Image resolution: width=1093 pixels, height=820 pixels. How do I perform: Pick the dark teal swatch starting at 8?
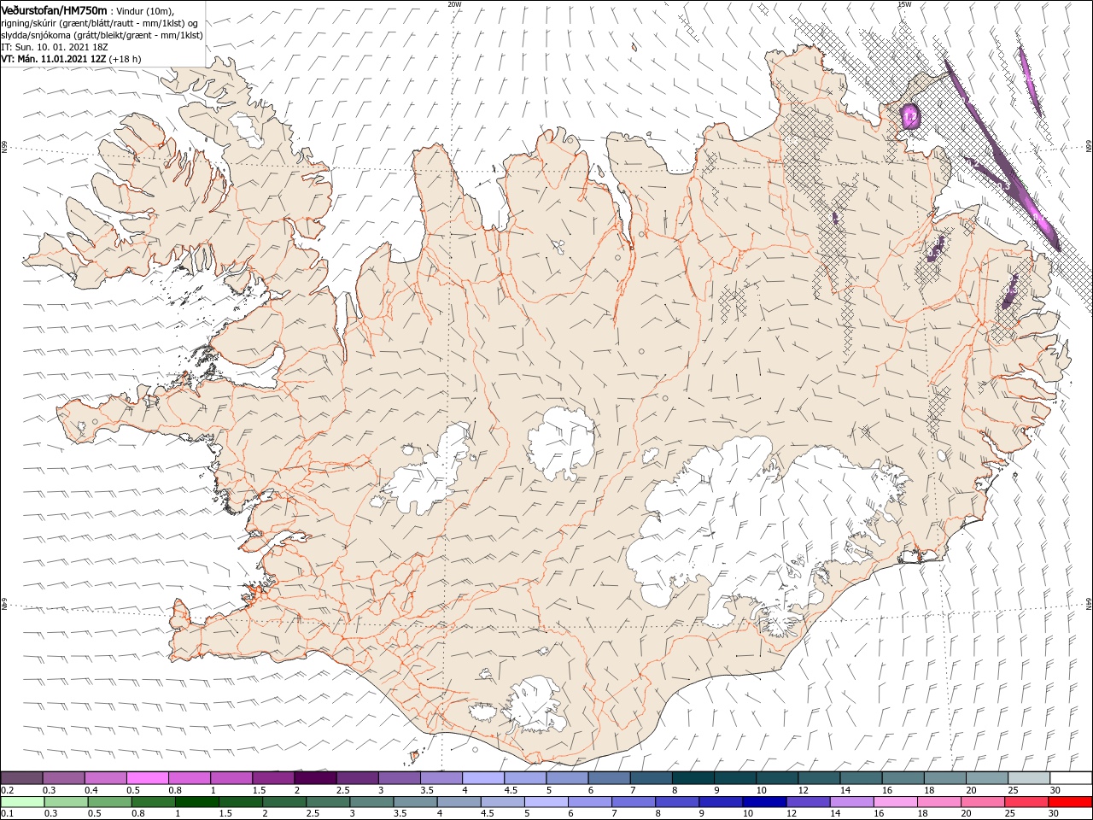tap(693, 778)
